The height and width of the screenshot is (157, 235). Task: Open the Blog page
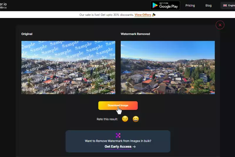208,6
